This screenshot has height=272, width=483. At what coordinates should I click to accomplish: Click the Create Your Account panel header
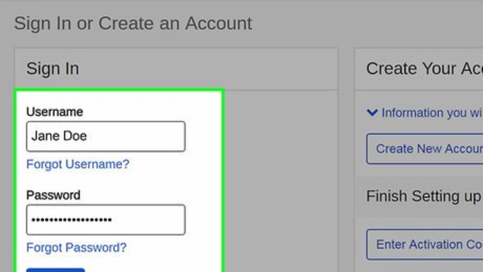click(x=424, y=69)
